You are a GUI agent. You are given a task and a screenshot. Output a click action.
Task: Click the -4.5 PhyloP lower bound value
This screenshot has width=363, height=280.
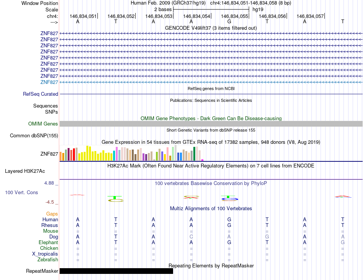pos(50,202)
